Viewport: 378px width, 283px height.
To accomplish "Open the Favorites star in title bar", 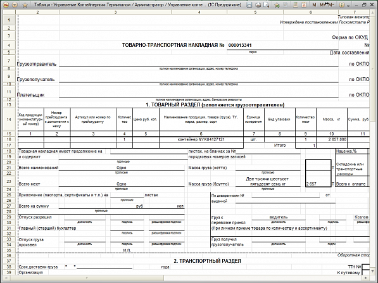I will pyautogui.click(x=25, y=5).
